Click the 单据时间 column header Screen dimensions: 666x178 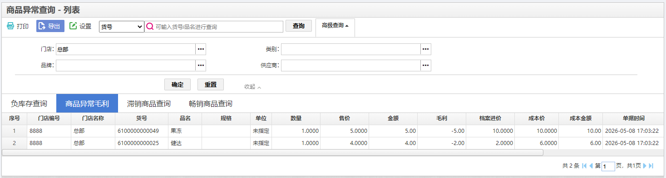point(633,118)
